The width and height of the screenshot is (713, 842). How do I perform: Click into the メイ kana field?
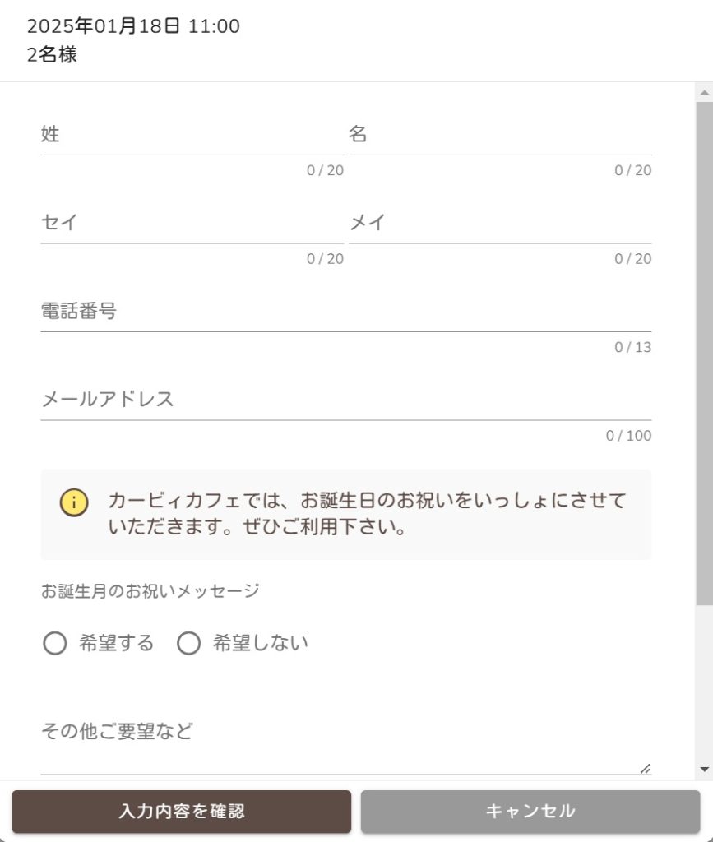coord(499,224)
